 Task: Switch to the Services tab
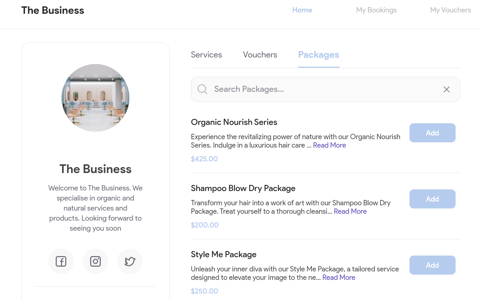[206, 55]
